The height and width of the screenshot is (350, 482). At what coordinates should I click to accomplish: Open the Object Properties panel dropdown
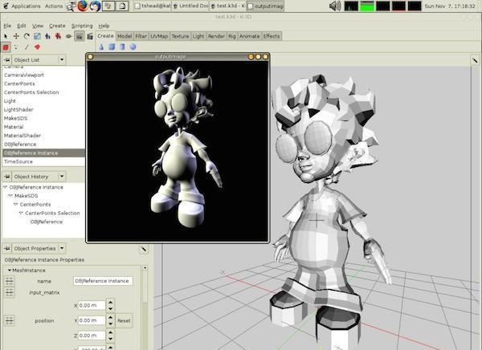click(62, 248)
